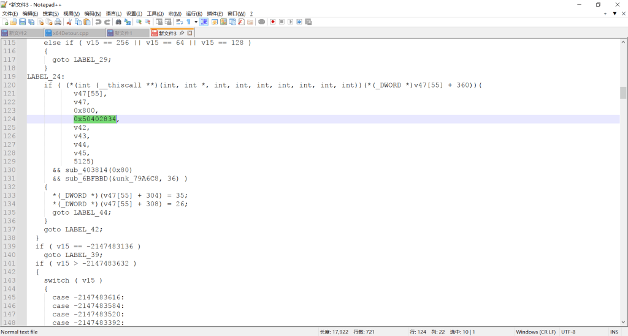Open the user-defined language dialog
This screenshot has height=336, width=628.
(215, 22)
